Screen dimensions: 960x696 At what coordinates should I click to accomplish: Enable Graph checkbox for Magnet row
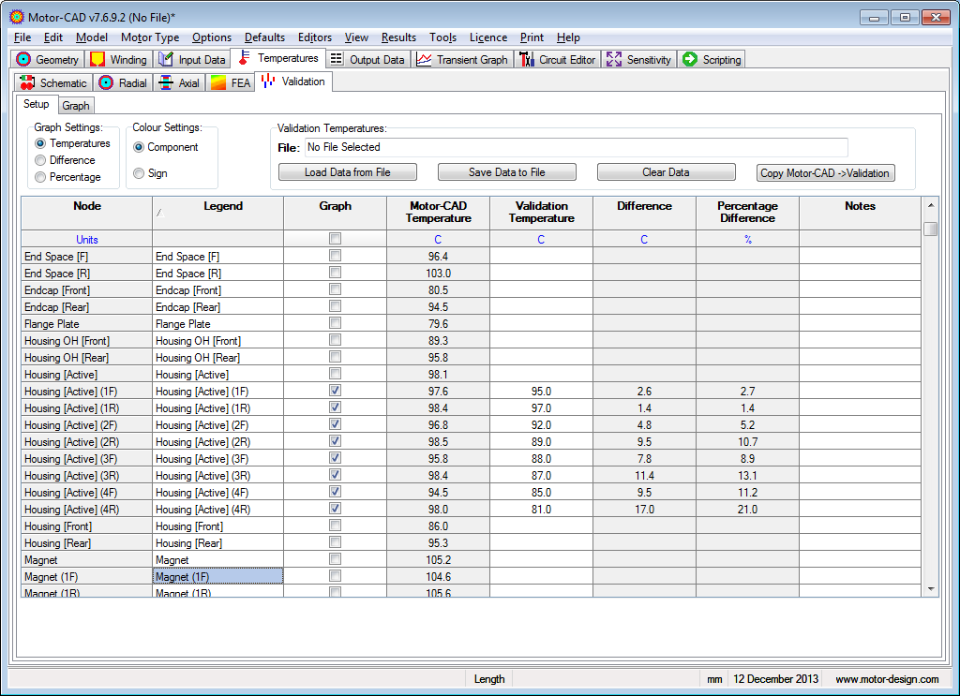335,559
